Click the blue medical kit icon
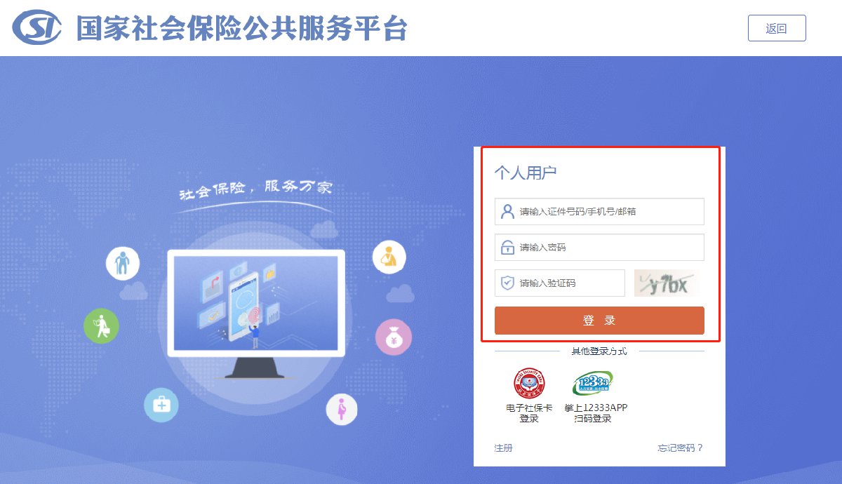The width and height of the screenshot is (842, 484). [x=161, y=405]
